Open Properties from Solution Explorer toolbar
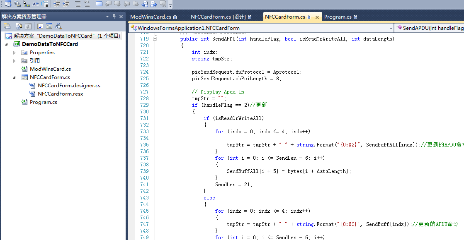 [x=7, y=26]
